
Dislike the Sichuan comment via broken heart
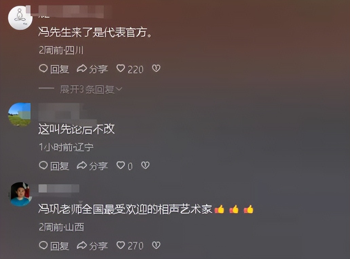pyautogui.click(x=156, y=68)
